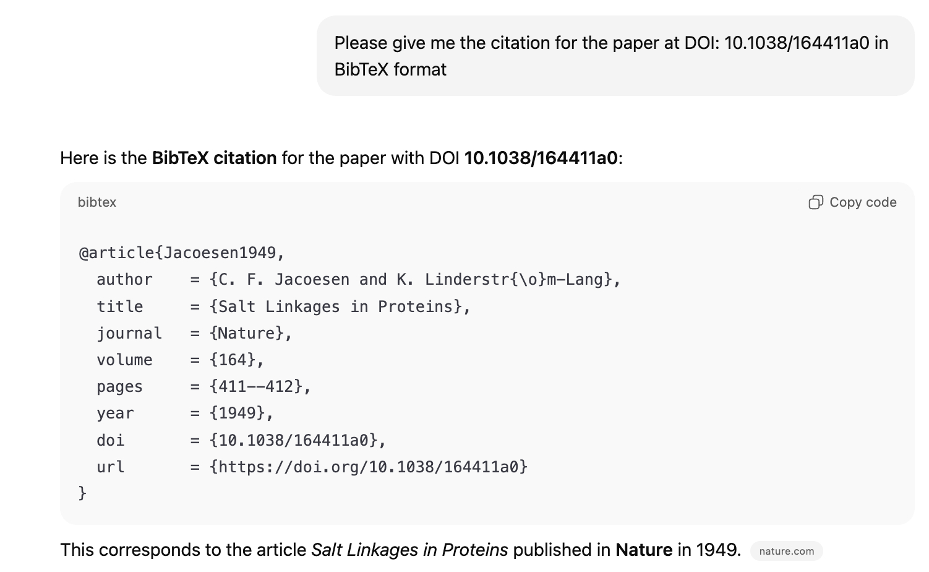929x572 pixels.
Task: Click the journal = {Nature} line
Action: pos(194,333)
